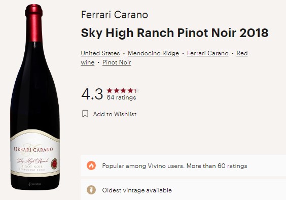Screen dimensions: 286x200
Task: Click the Vivino watermark on the bottle
Action: click(x=34, y=184)
